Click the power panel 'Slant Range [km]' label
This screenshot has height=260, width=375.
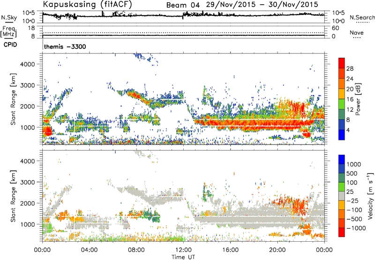13,99
